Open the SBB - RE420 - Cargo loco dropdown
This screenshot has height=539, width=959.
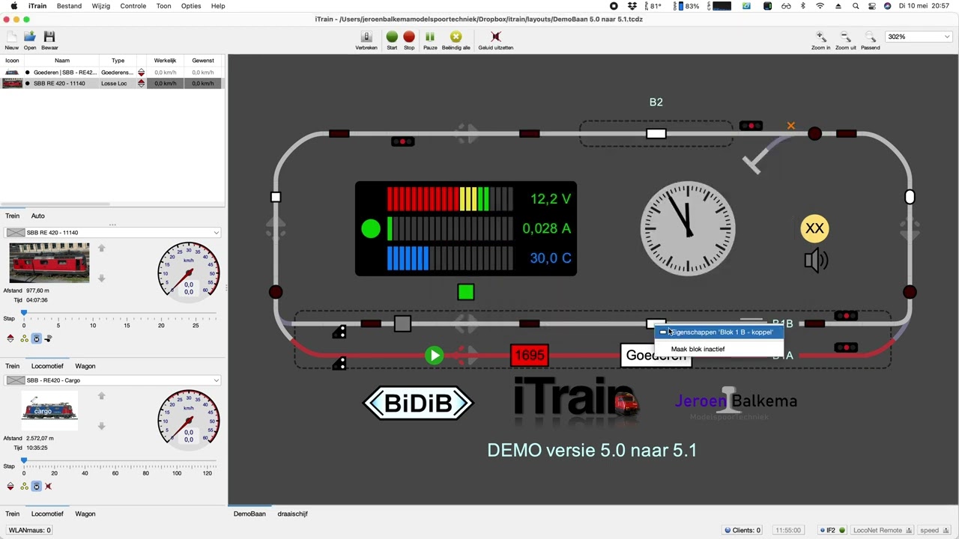point(112,380)
